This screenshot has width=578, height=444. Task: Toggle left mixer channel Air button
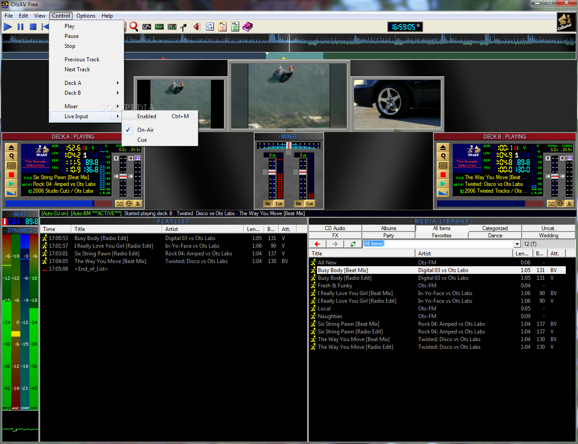[x=268, y=203]
